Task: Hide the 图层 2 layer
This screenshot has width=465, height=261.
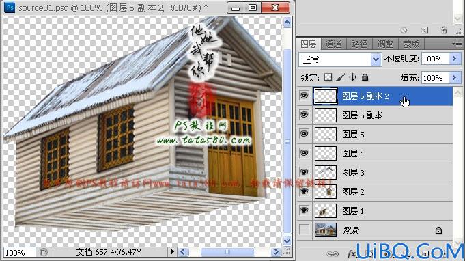Action: pos(304,191)
